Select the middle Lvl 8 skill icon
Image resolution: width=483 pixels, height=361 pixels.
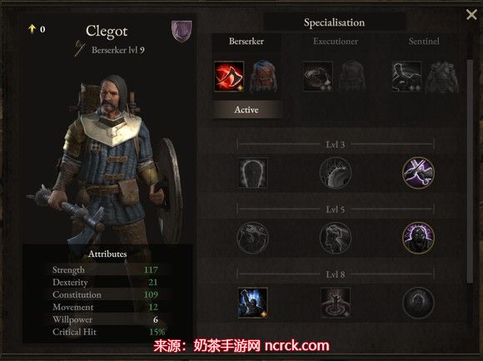(335, 303)
